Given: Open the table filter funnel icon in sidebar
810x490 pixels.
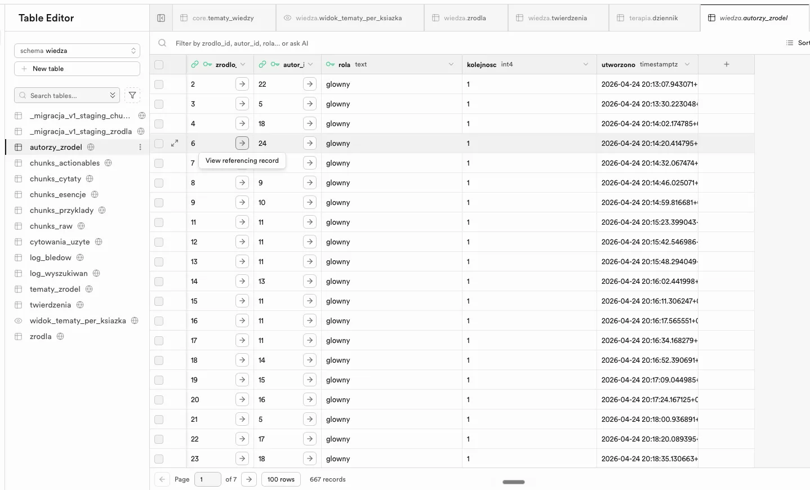Looking at the screenshot, I should coord(132,96).
